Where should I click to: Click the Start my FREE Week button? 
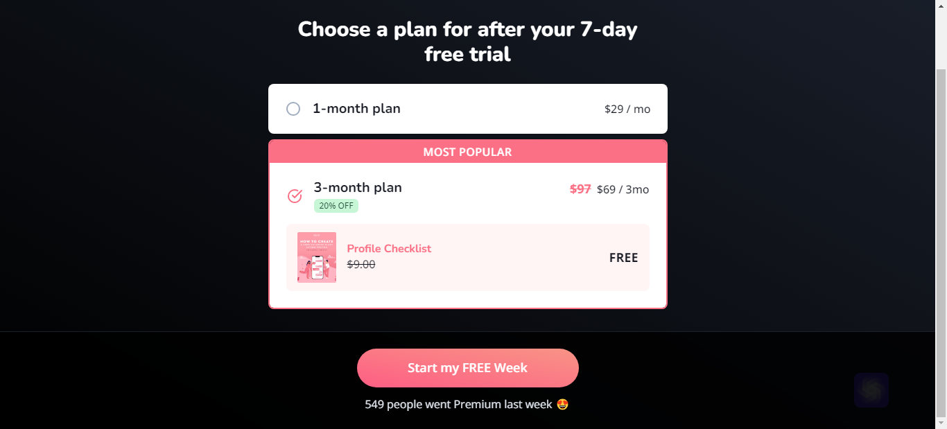[468, 368]
